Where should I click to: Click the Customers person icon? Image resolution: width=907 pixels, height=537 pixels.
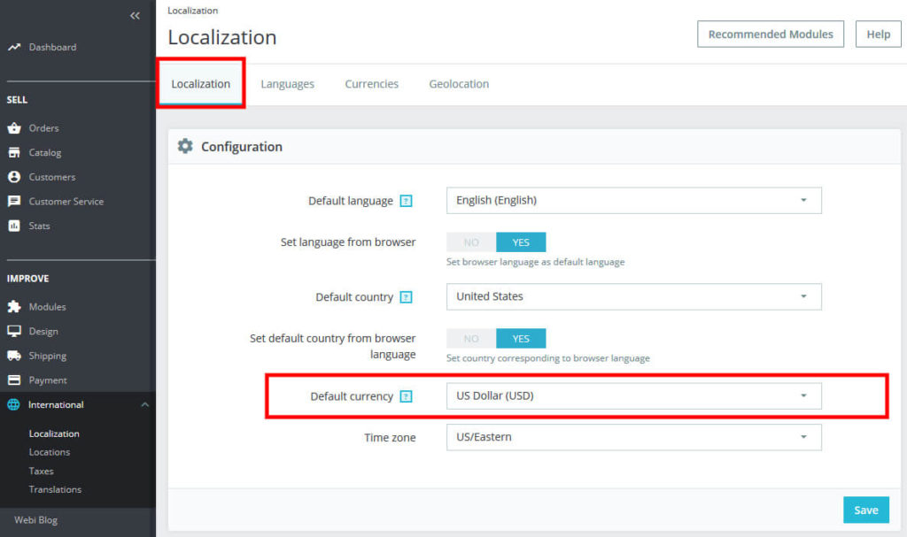coord(14,177)
